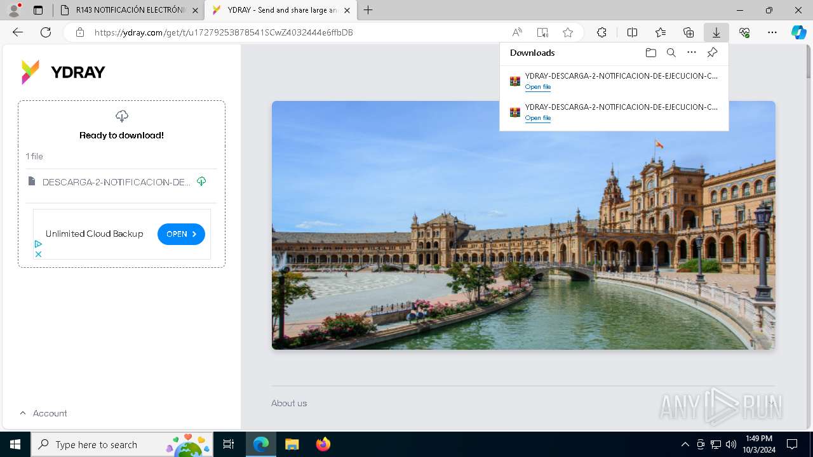This screenshot has width=813, height=457.
Task: Open file for second YDRAY download
Action: pyautogui.click(x=538, y=118)
